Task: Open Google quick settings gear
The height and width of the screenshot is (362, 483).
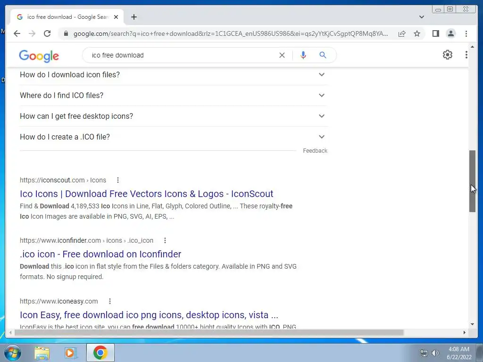Action: [x=447, y=55]
